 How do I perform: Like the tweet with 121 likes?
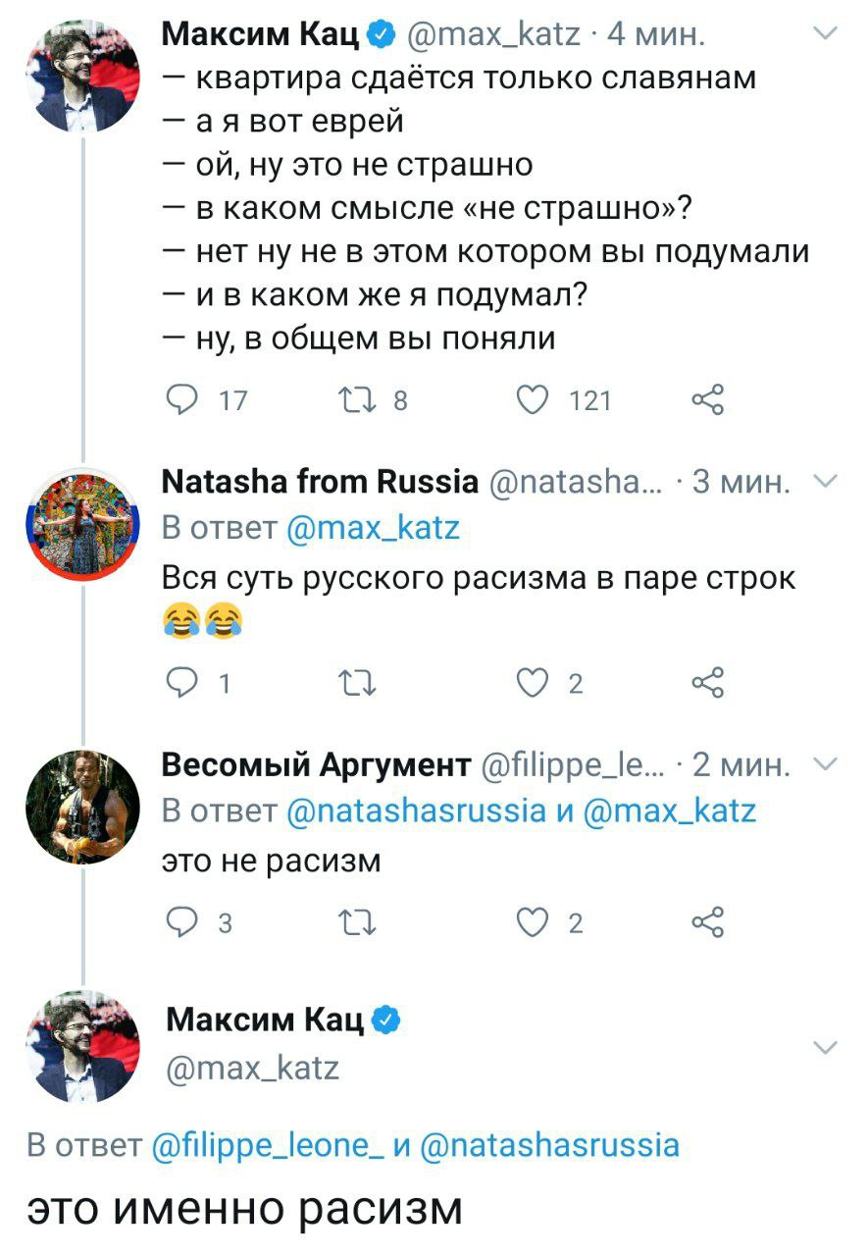(535, 400)
